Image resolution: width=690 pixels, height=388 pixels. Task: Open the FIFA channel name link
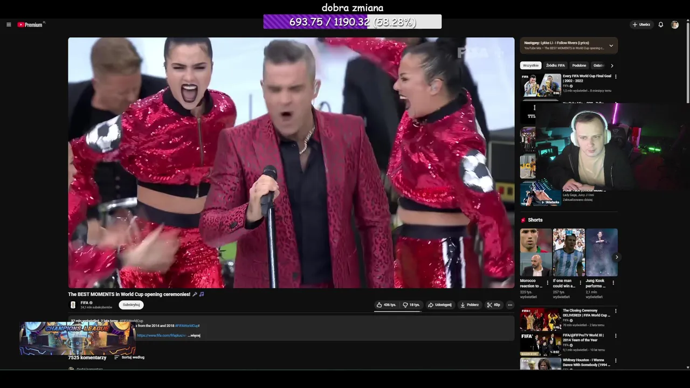coord(85,303)
